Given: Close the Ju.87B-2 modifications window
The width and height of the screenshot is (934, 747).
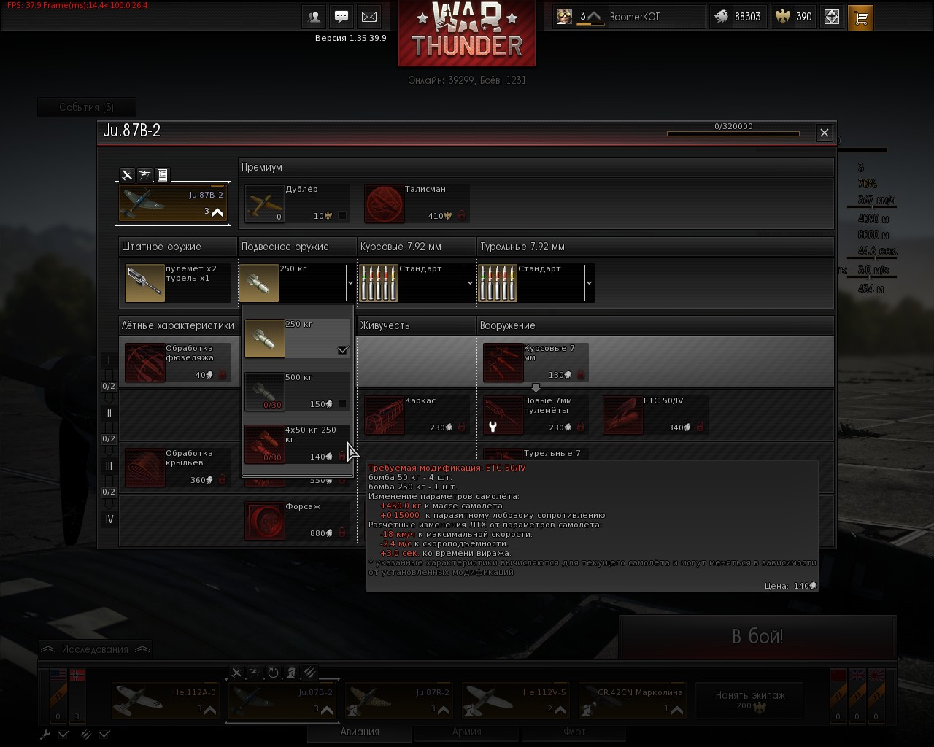Looking at the screenshot, I should click(825, 133).
